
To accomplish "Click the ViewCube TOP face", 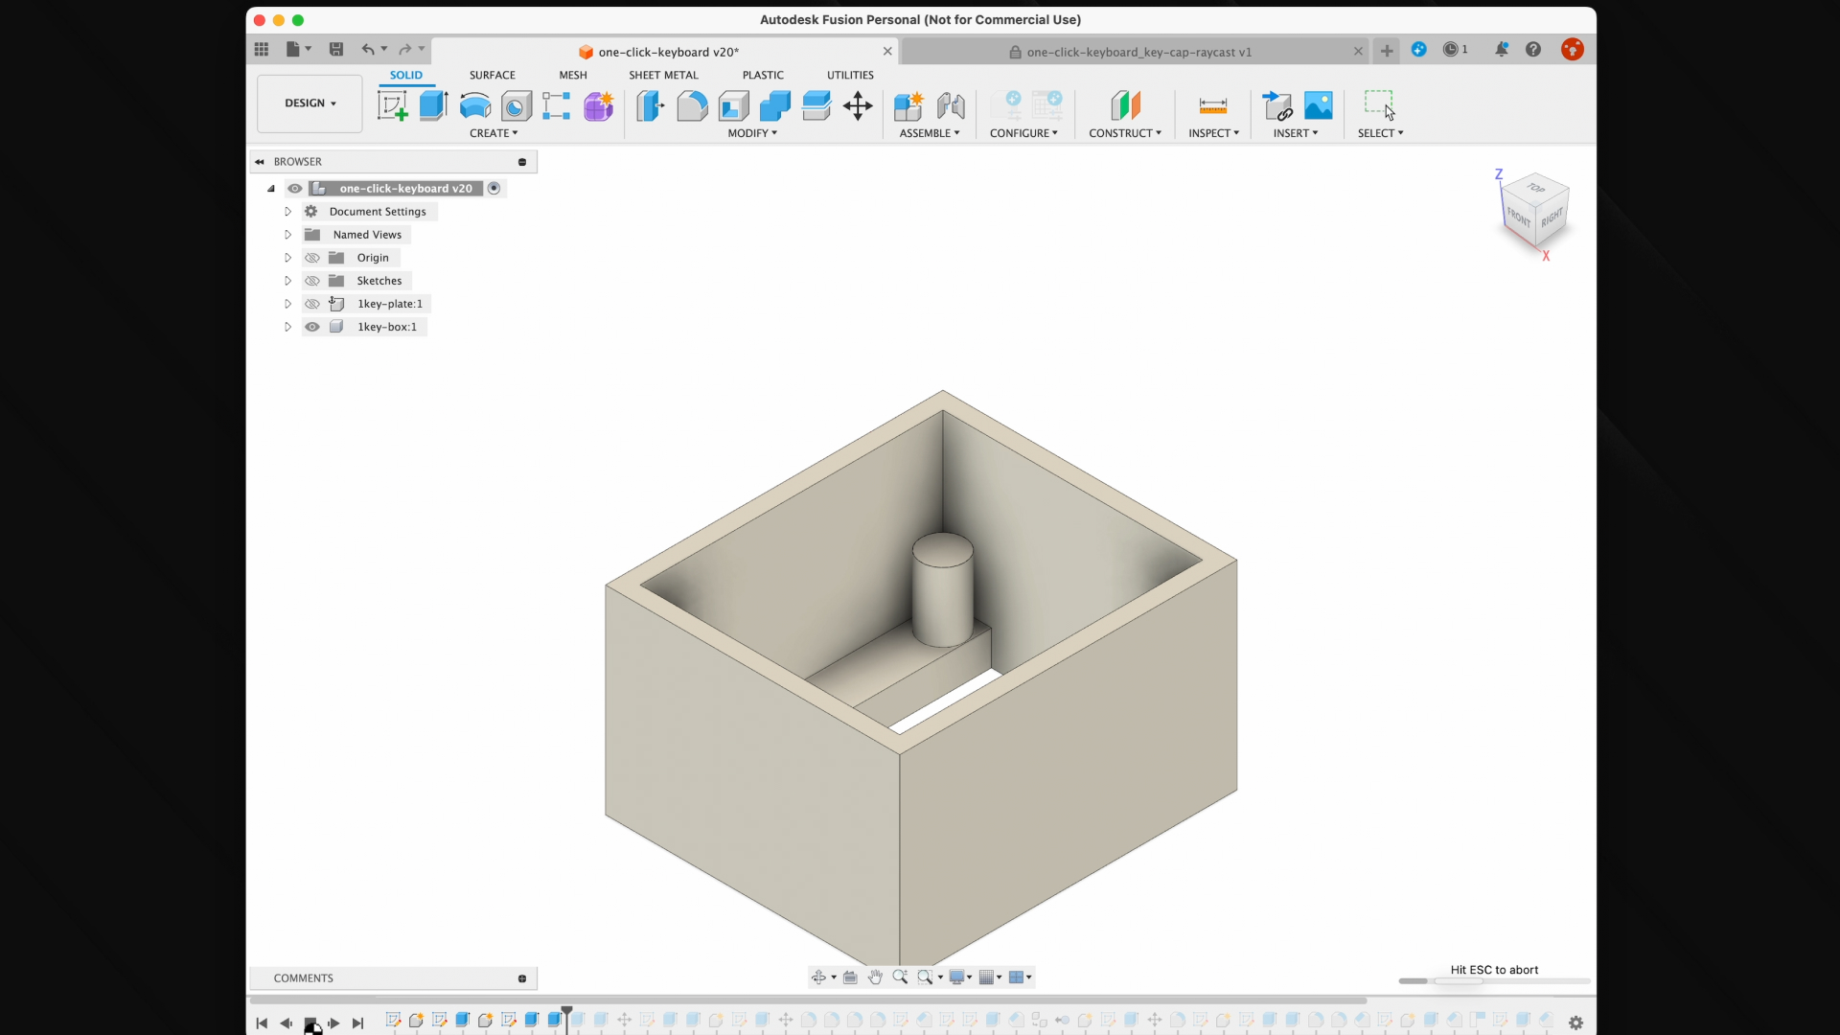I will (x=1536, y=188).
